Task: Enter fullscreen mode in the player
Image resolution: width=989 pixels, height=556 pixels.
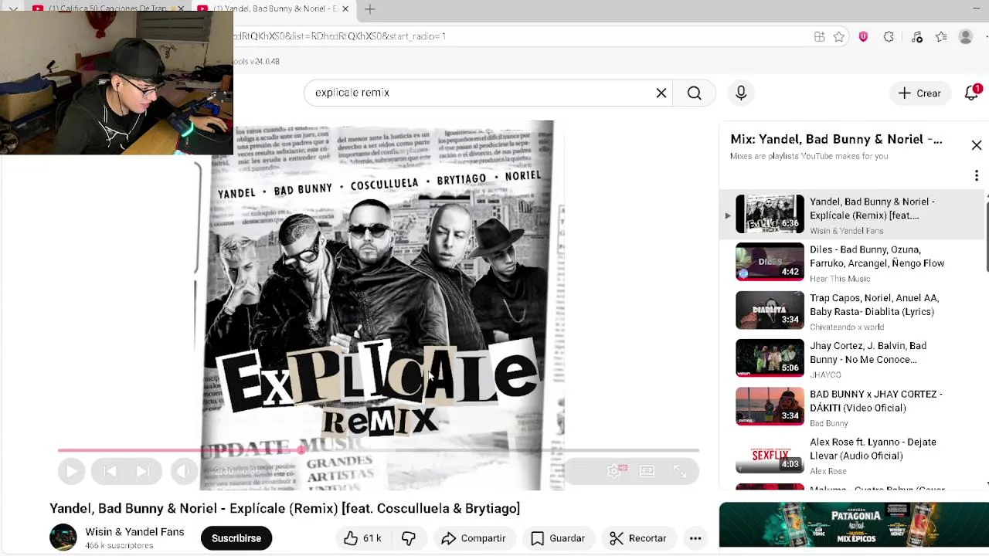Action: (x=680, y=471)
